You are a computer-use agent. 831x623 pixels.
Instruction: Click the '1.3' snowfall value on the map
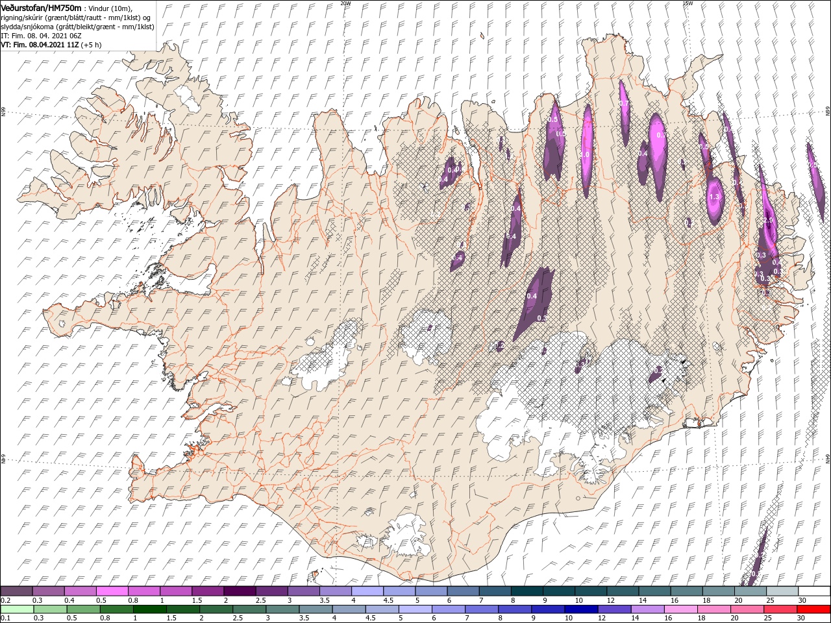click(x=715, y=197)
